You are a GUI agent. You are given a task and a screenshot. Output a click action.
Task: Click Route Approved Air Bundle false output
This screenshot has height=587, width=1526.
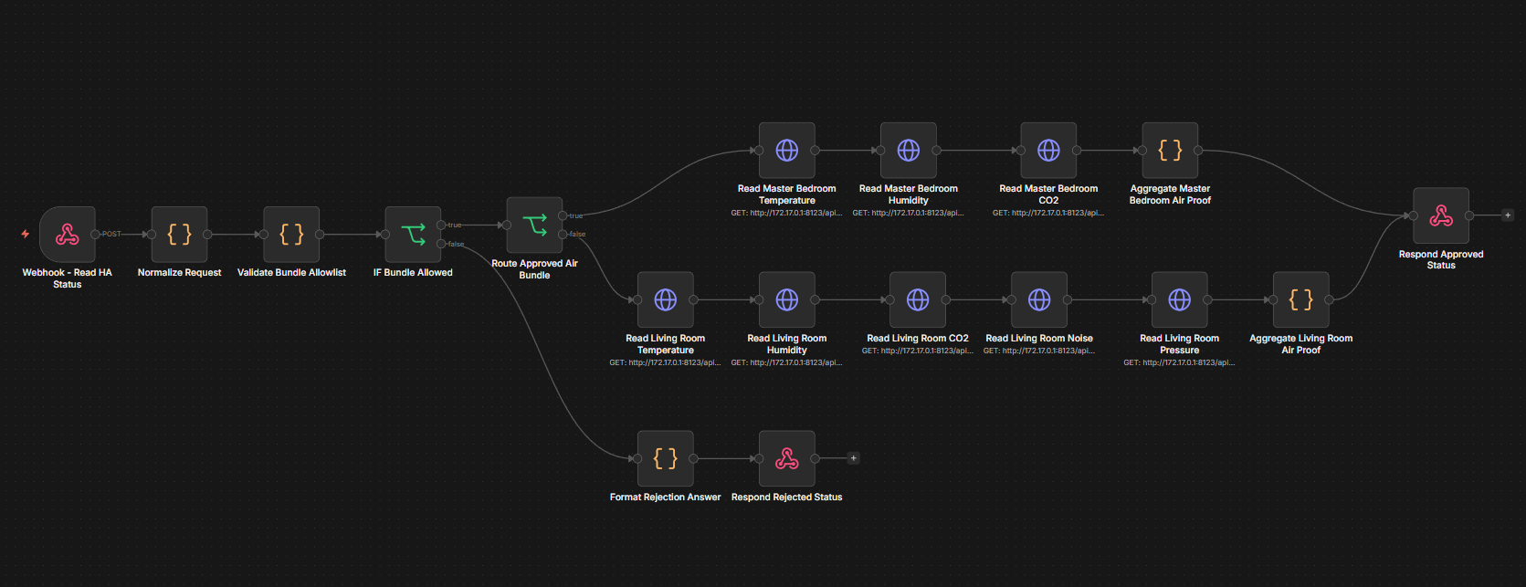coord(563,235)
